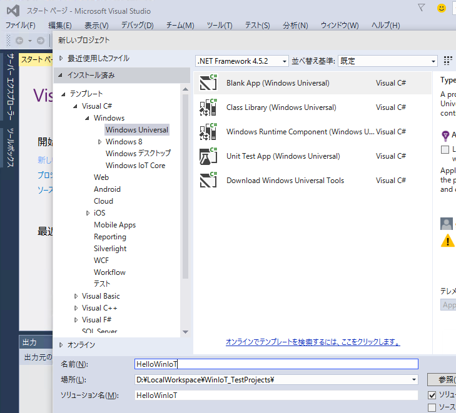456x413 pixels.
Task: Click the template tree scrollbar thumb
Action: click(186, 186)
